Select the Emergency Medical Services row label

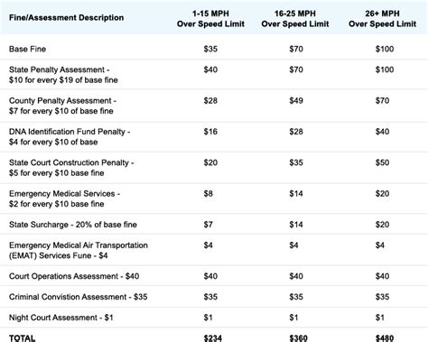coord(64,199)
